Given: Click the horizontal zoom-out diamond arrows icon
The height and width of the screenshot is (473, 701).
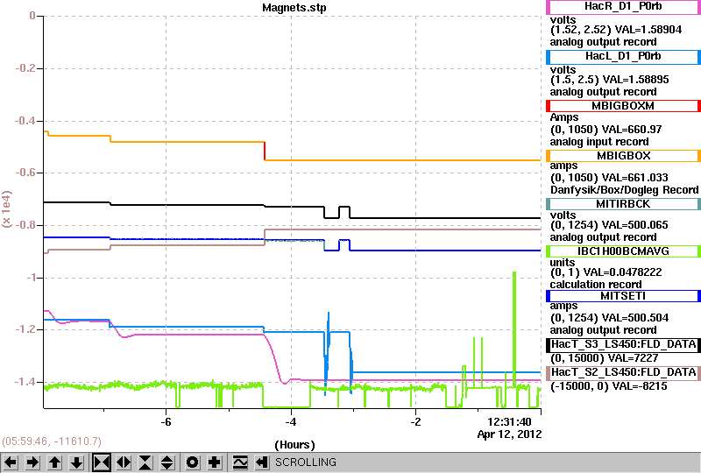Looking at the screenshot, I should point(124,462).
